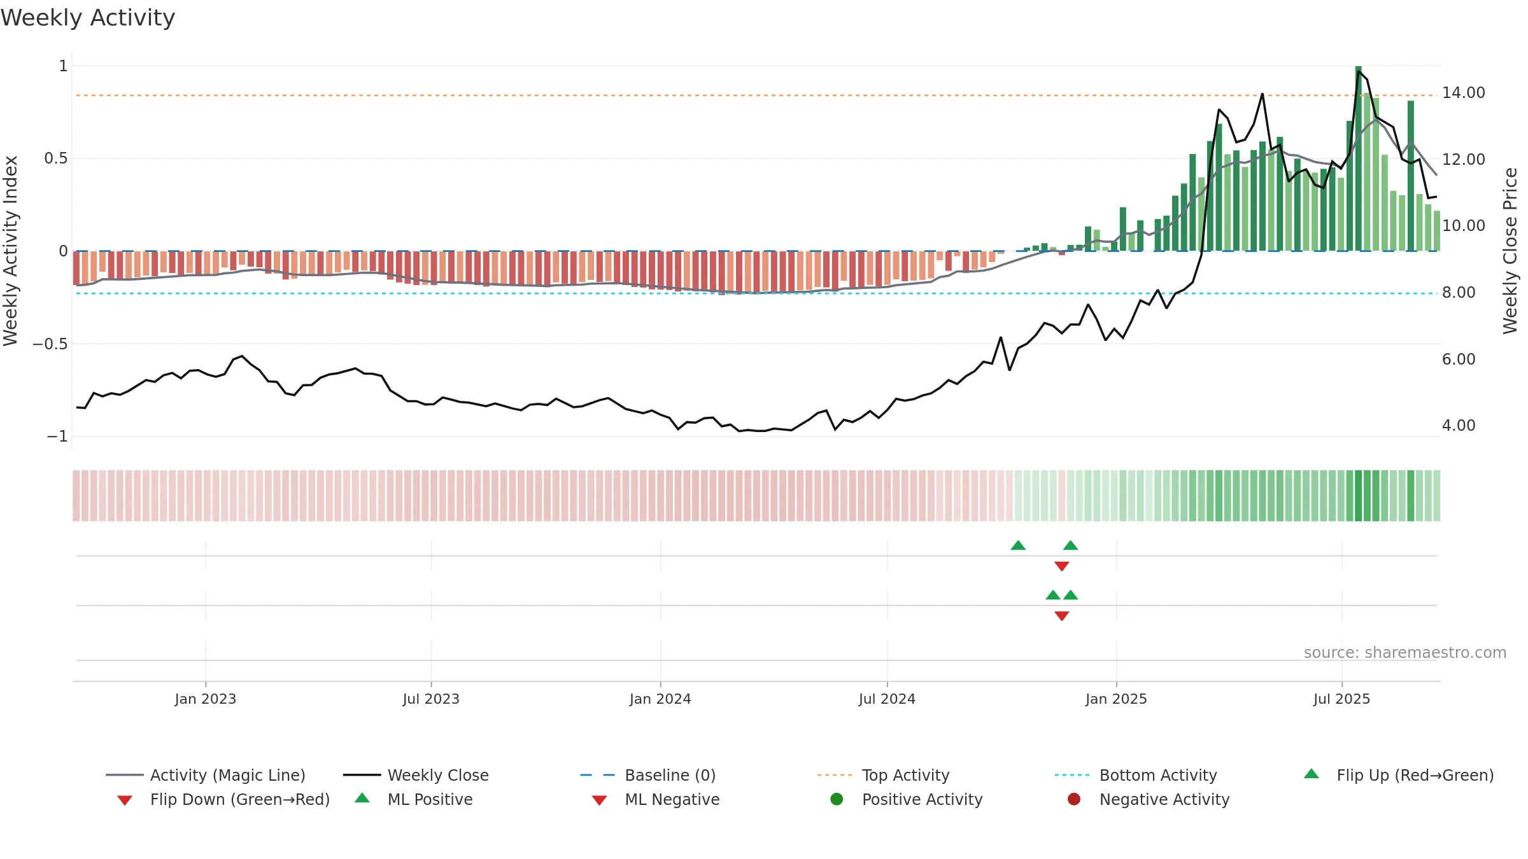Click the 14.00 price tick label
Image resolution: width=1528 pixels, height=859 pixels.
coord(1464,93)
